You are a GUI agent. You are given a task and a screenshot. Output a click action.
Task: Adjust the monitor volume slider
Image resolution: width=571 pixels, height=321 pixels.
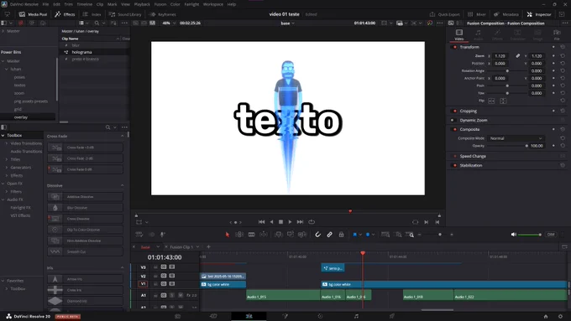click(x=530, y=235)
